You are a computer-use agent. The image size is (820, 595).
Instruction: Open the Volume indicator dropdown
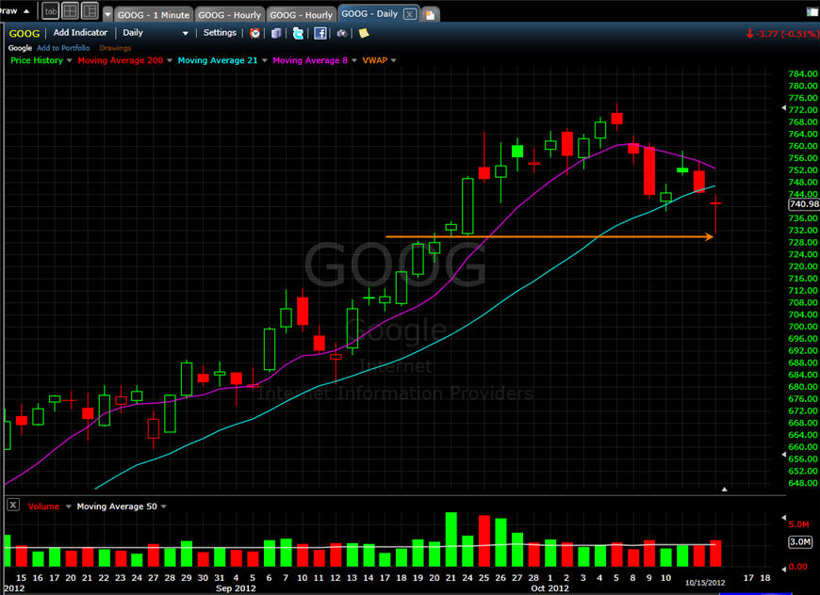click(68, 507)
